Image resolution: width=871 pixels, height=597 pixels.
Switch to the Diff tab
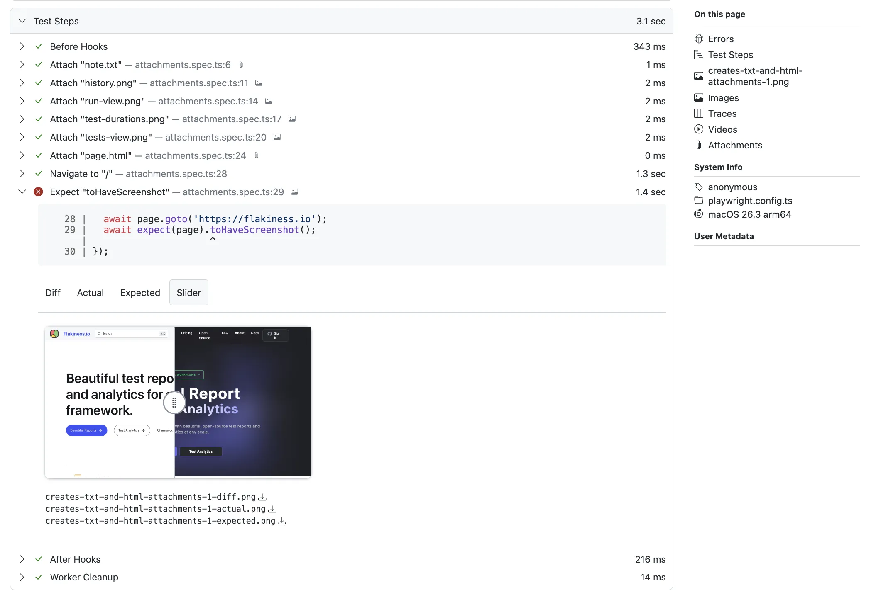(53, 293)
